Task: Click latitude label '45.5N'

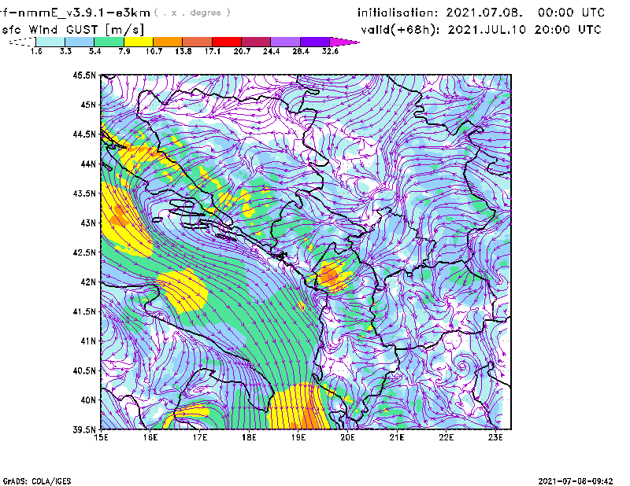Action: [x=84, y=75]
